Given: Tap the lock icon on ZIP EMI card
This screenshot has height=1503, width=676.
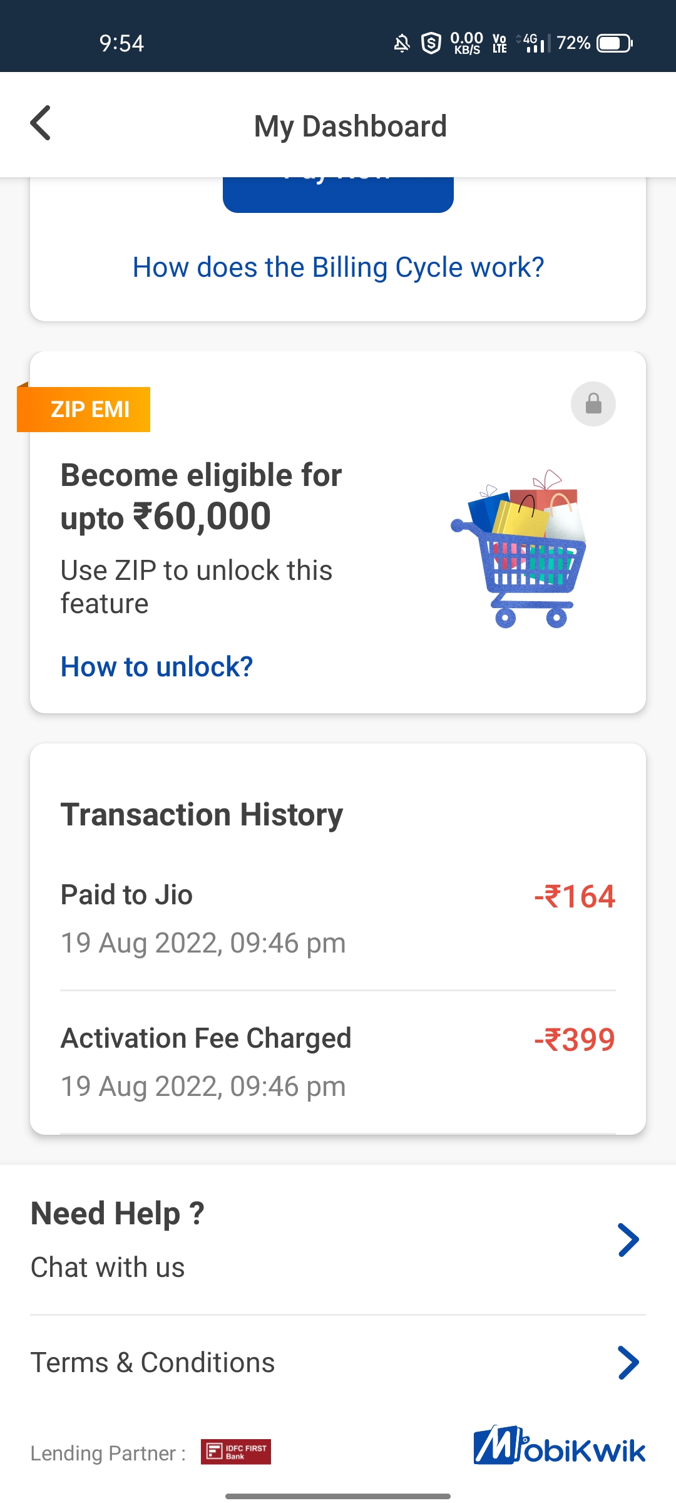Looking at the screenshot, I should tap(593, 404).
